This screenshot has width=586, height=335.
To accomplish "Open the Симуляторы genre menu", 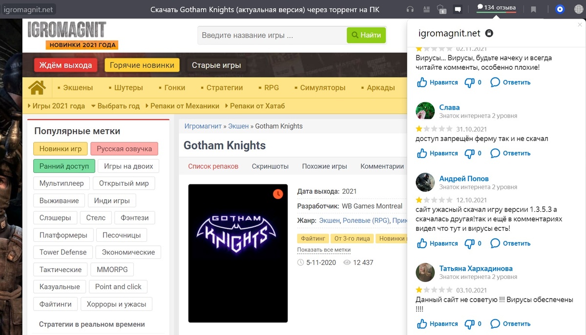I will coord(319,88).
